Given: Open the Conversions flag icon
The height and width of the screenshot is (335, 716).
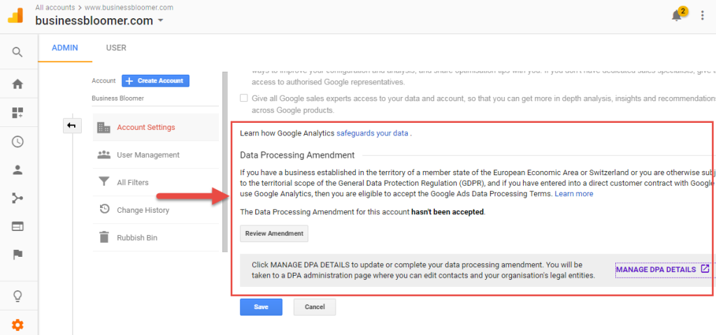Looking at the screenshot, I should (x=17, y=255).
